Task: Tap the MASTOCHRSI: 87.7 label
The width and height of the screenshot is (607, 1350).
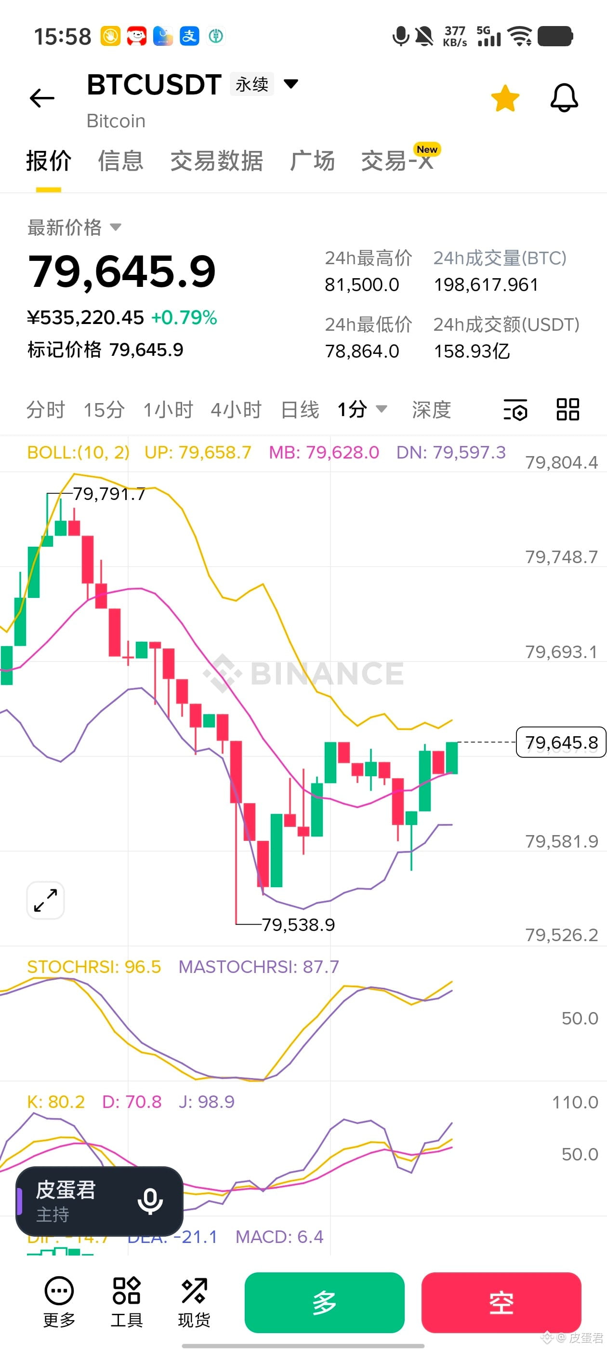Action: pyautogui.click(x=259, y=967)
